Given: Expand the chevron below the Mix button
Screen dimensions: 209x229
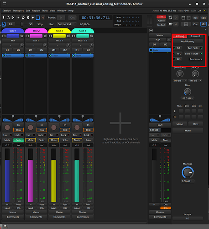Looking at the screenshot, I should 205,29.
